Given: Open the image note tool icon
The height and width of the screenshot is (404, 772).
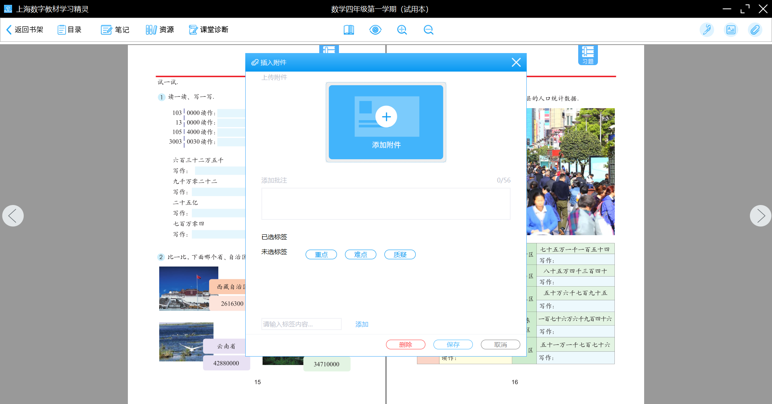Looking at the screenshot, I should (x=731, y=30).
